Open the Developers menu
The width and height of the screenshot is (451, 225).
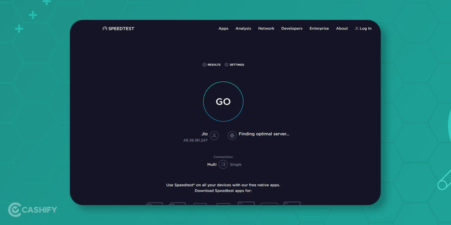[292, 29]
